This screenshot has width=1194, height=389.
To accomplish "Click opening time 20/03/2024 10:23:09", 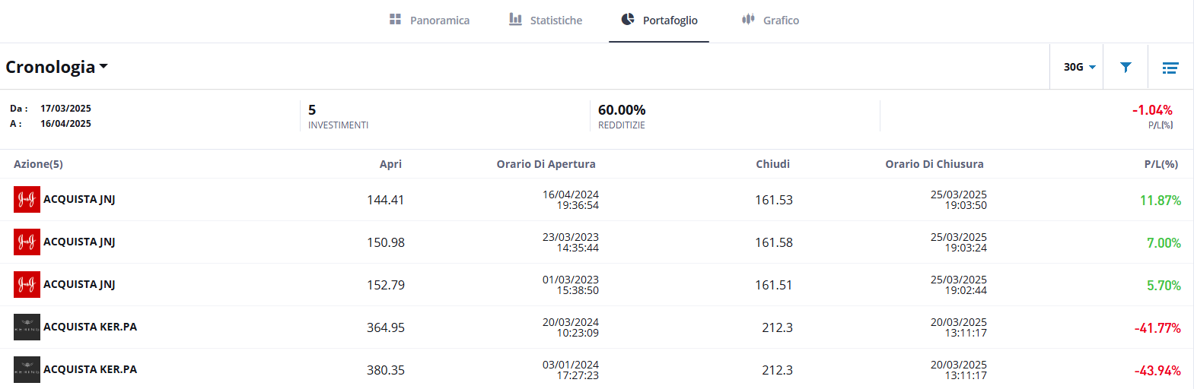I will 571,327.
